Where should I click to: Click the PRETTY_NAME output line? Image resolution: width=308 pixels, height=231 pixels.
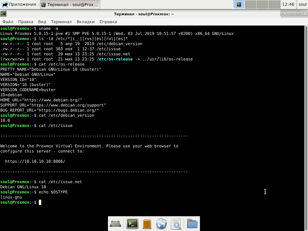coord(51,69)
